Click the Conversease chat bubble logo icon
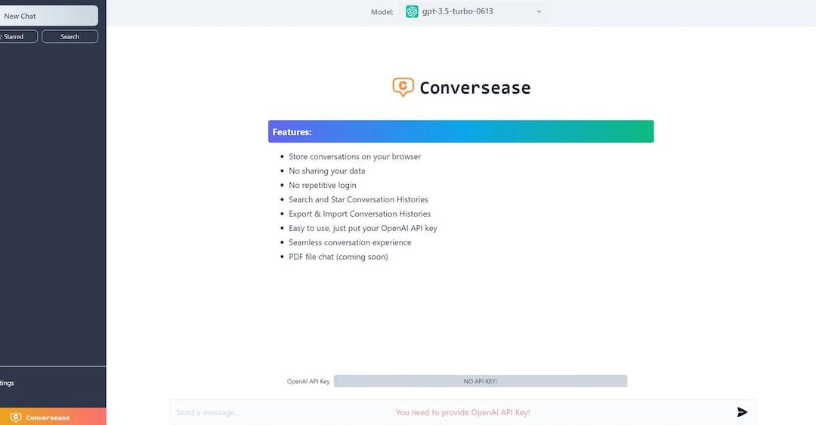816x425 pixels. click(403, 87)
